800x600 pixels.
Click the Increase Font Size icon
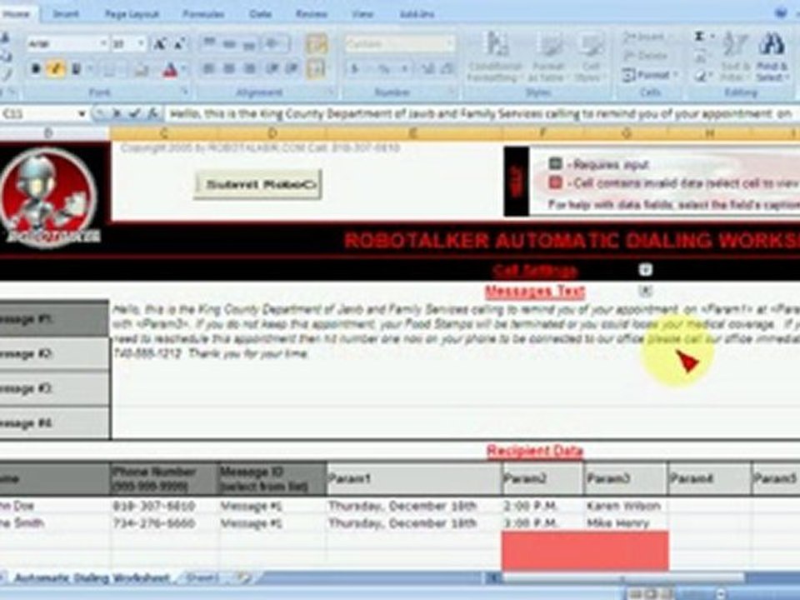pos(160,44)
